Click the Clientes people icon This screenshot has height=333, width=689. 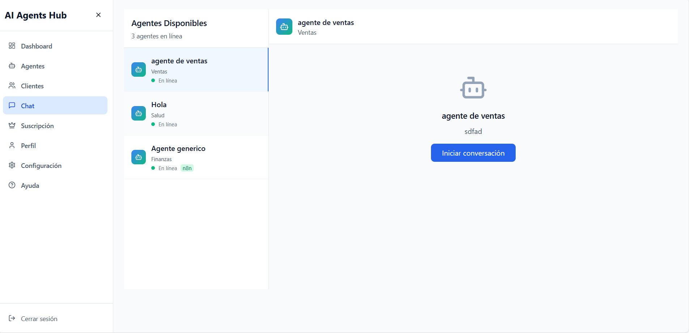[x=12, y=85]
